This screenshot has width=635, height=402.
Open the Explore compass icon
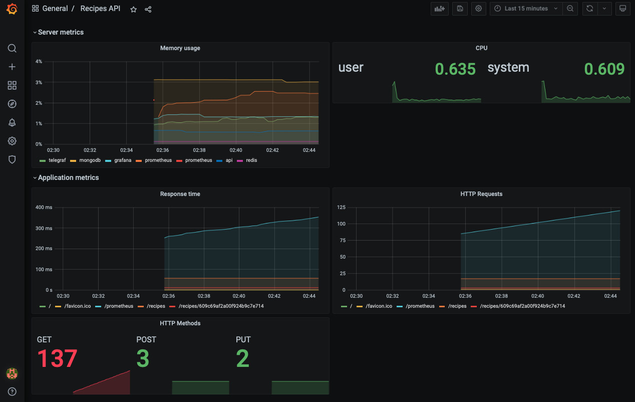12,104
